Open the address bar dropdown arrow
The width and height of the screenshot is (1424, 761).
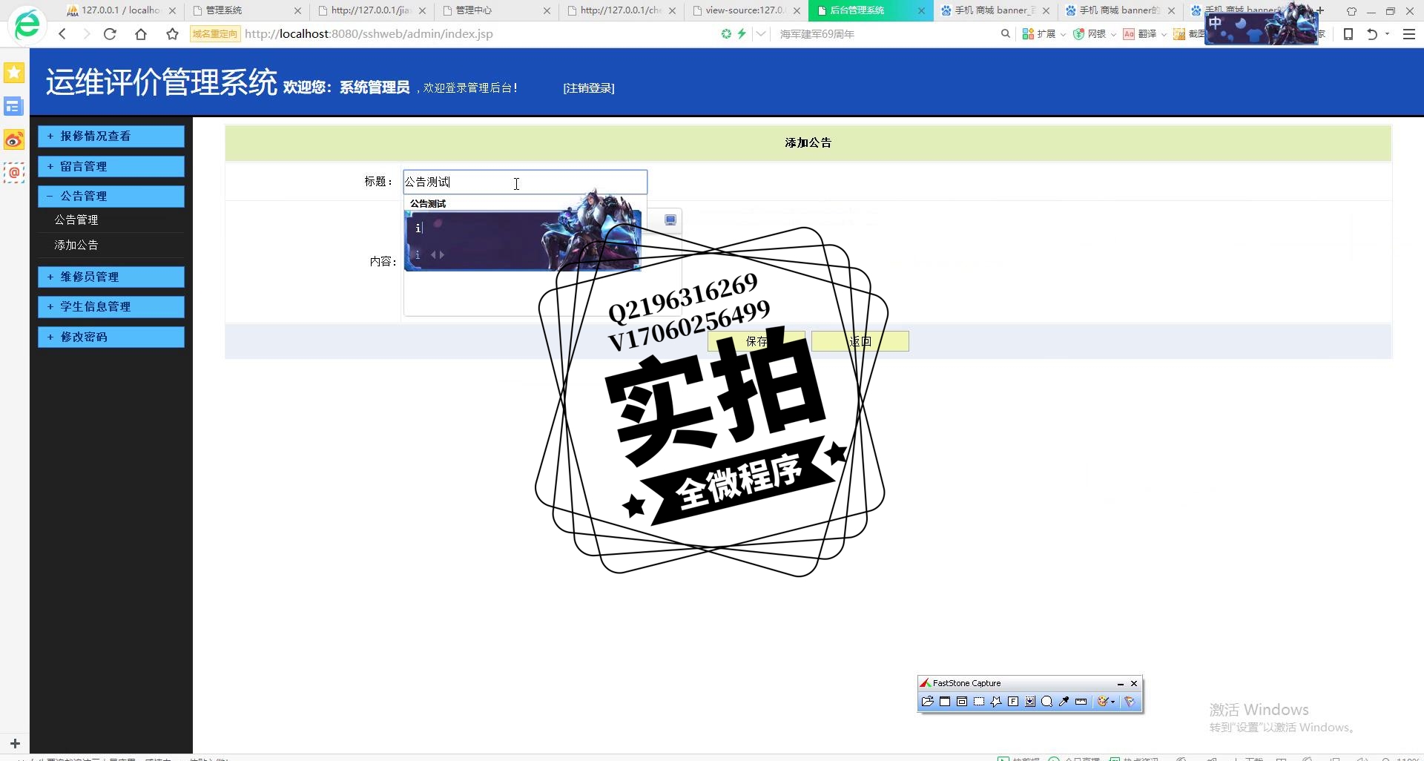click(x=762, y=34)
